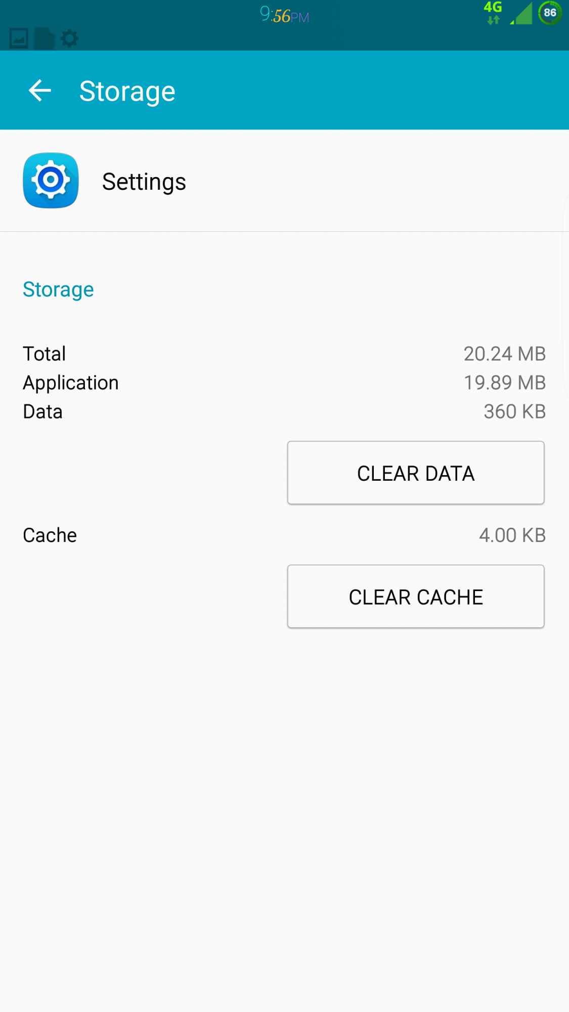Tap the Storage title in the app bar
Screen dimensions: 569x1012
tap(127, 90)
